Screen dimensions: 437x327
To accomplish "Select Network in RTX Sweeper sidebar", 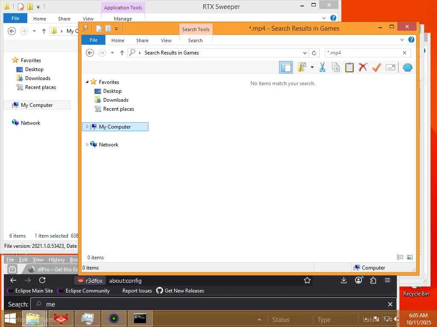I will pyautogui.click(x=30, y=123).
